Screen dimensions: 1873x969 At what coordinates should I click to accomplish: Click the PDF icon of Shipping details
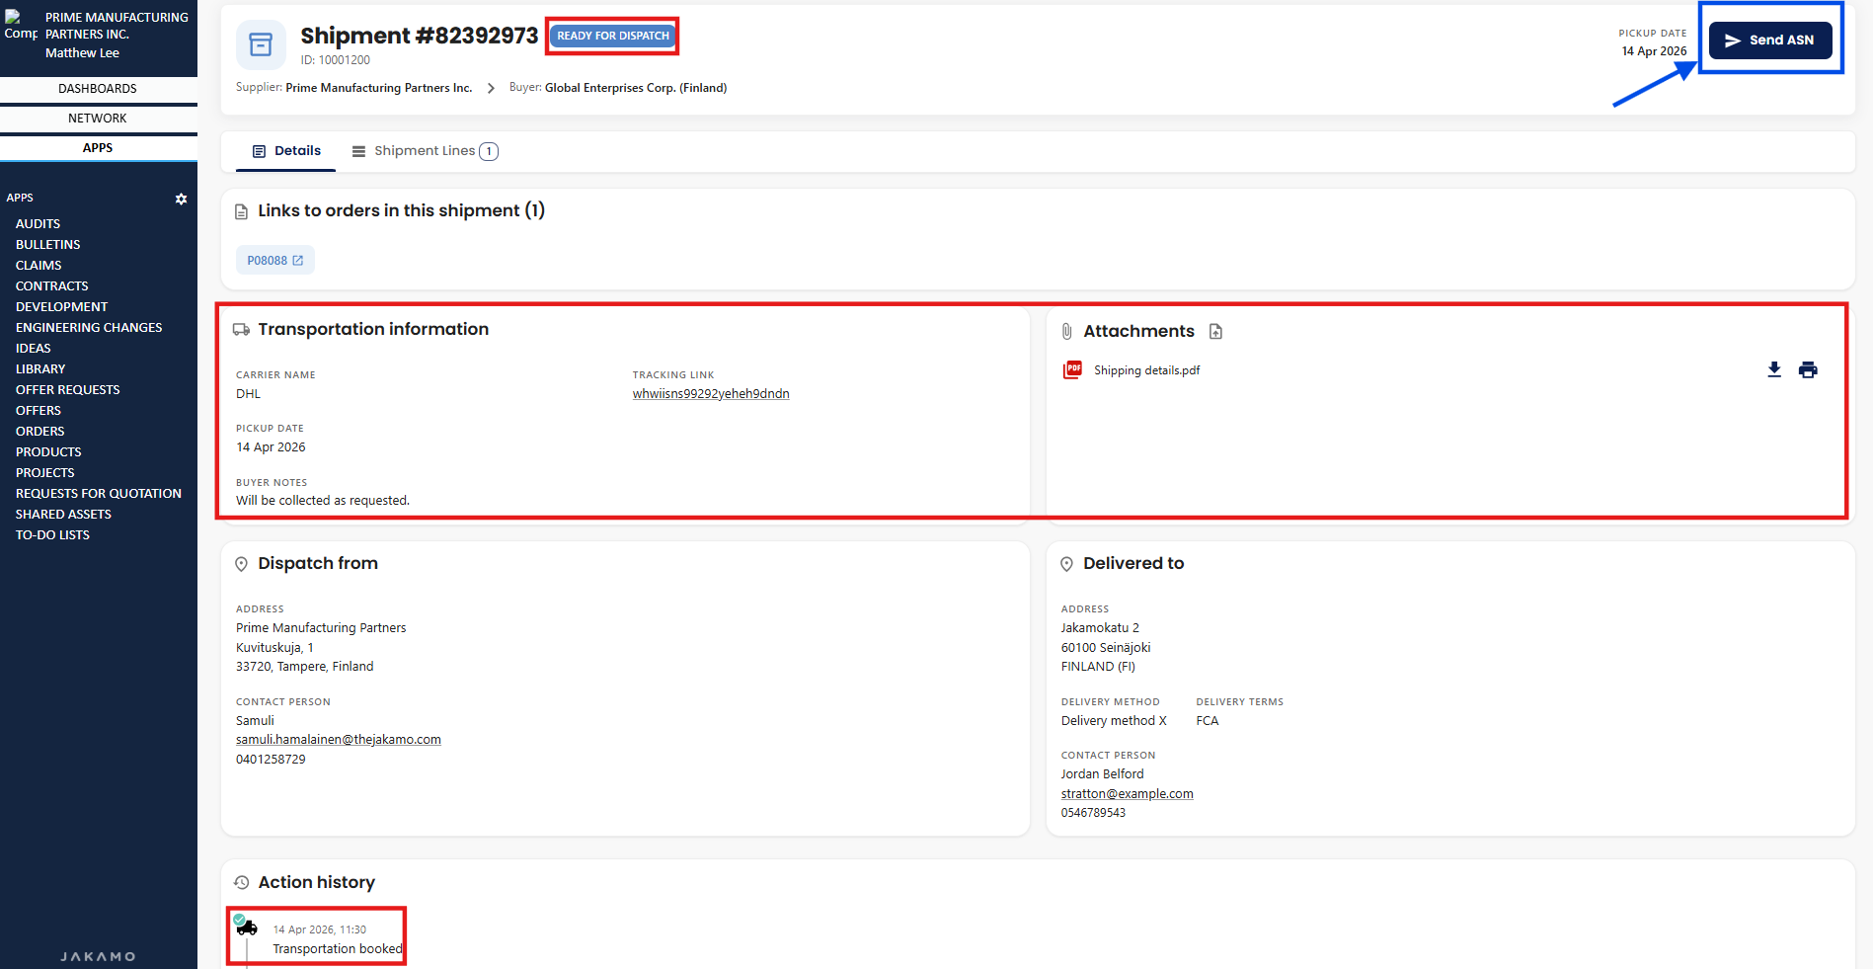coord(1072,370)
